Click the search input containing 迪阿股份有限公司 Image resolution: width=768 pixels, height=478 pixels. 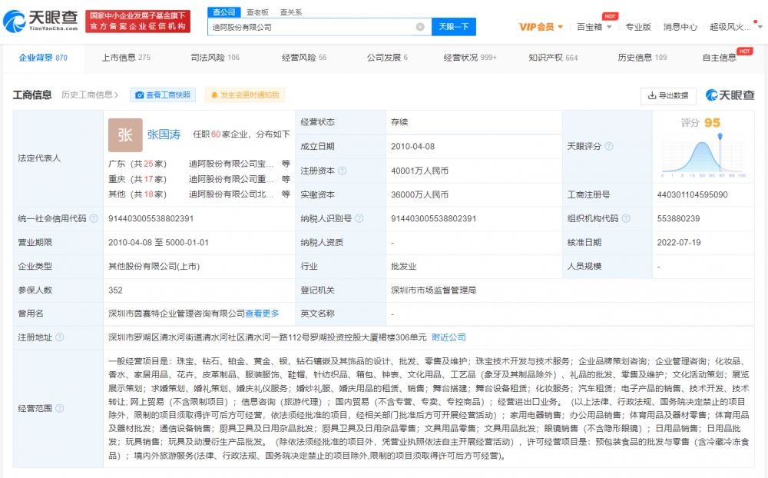313,27
